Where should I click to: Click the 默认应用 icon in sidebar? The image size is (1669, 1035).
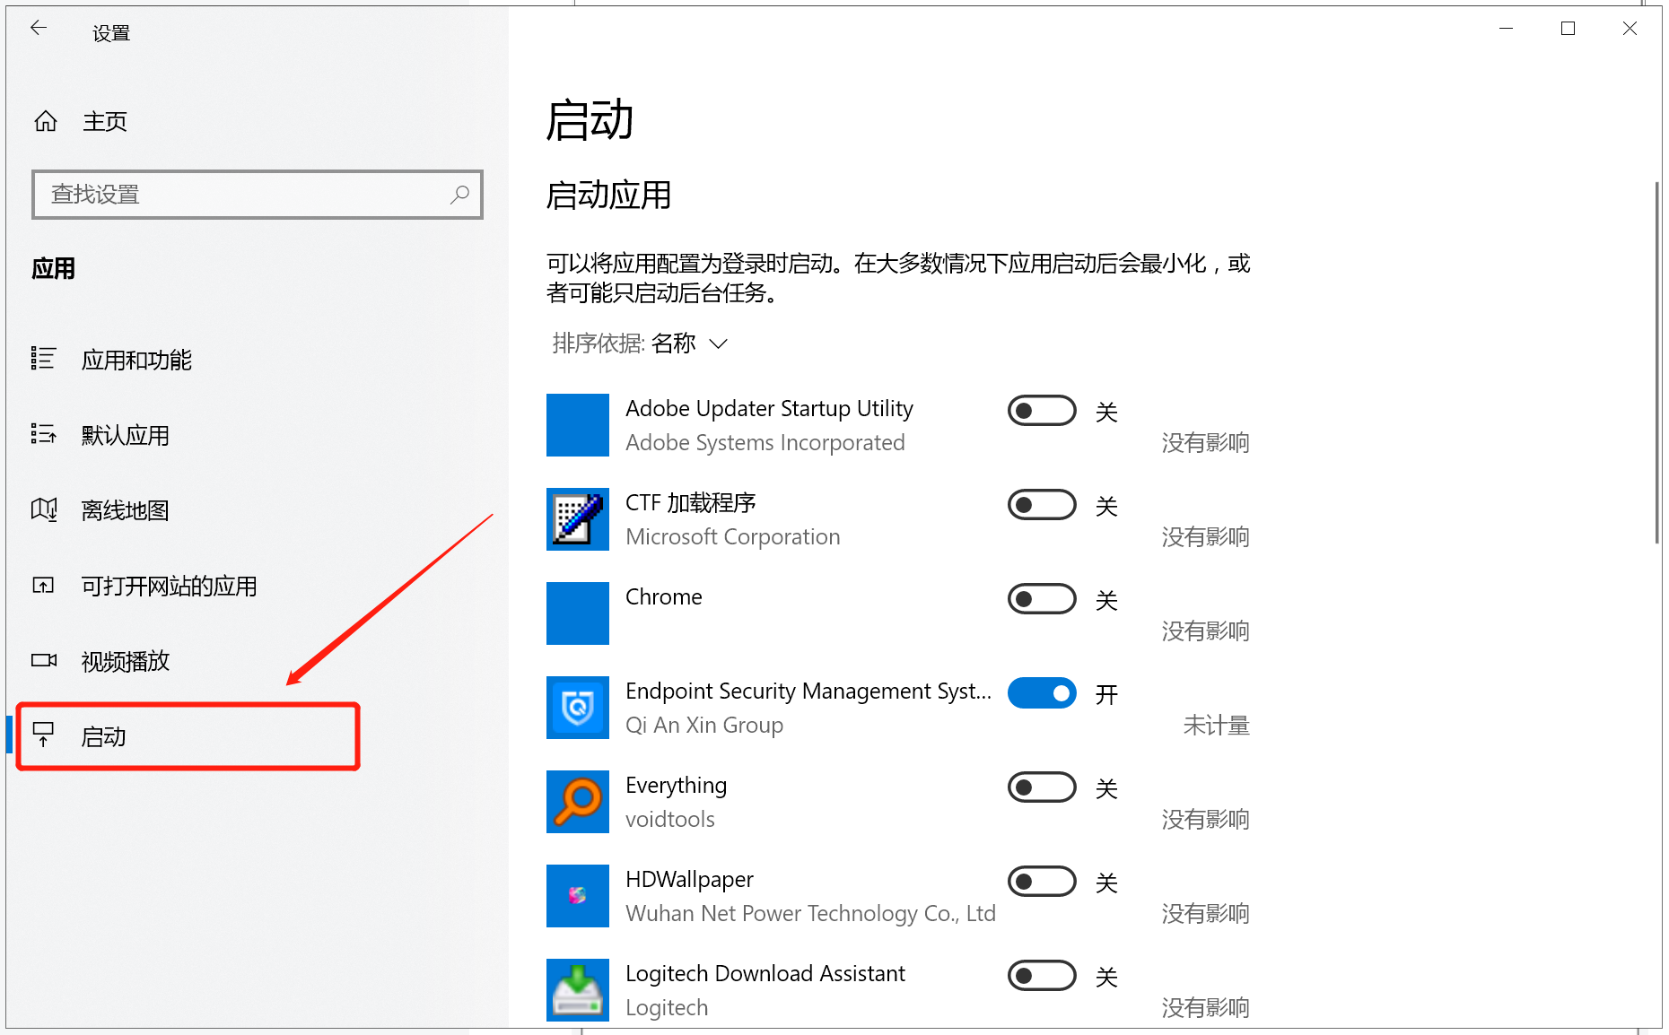(43, 434)
